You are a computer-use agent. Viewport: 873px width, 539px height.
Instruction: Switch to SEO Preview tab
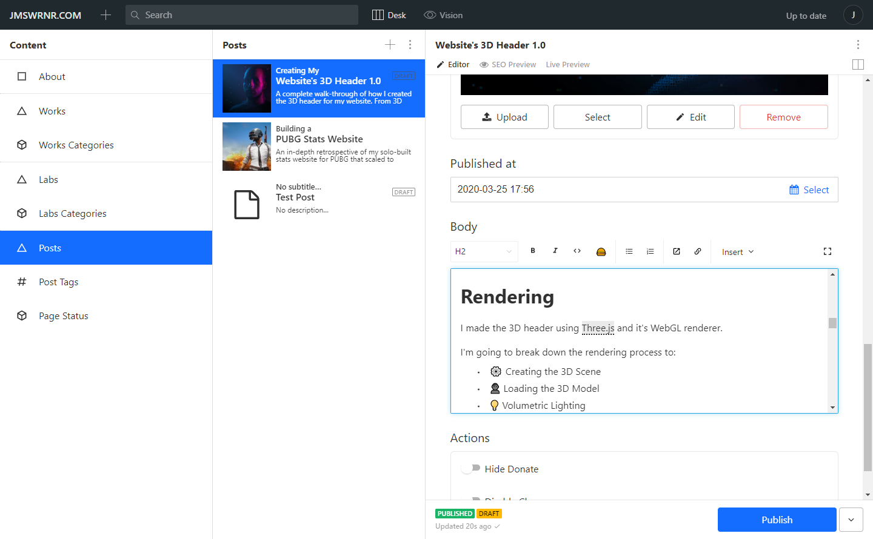(508, 65)
